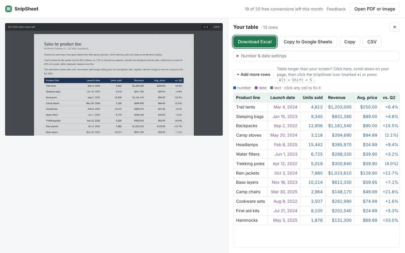Click the Avg. price column header
Screen dimensions: 405x253
[367, 98]
